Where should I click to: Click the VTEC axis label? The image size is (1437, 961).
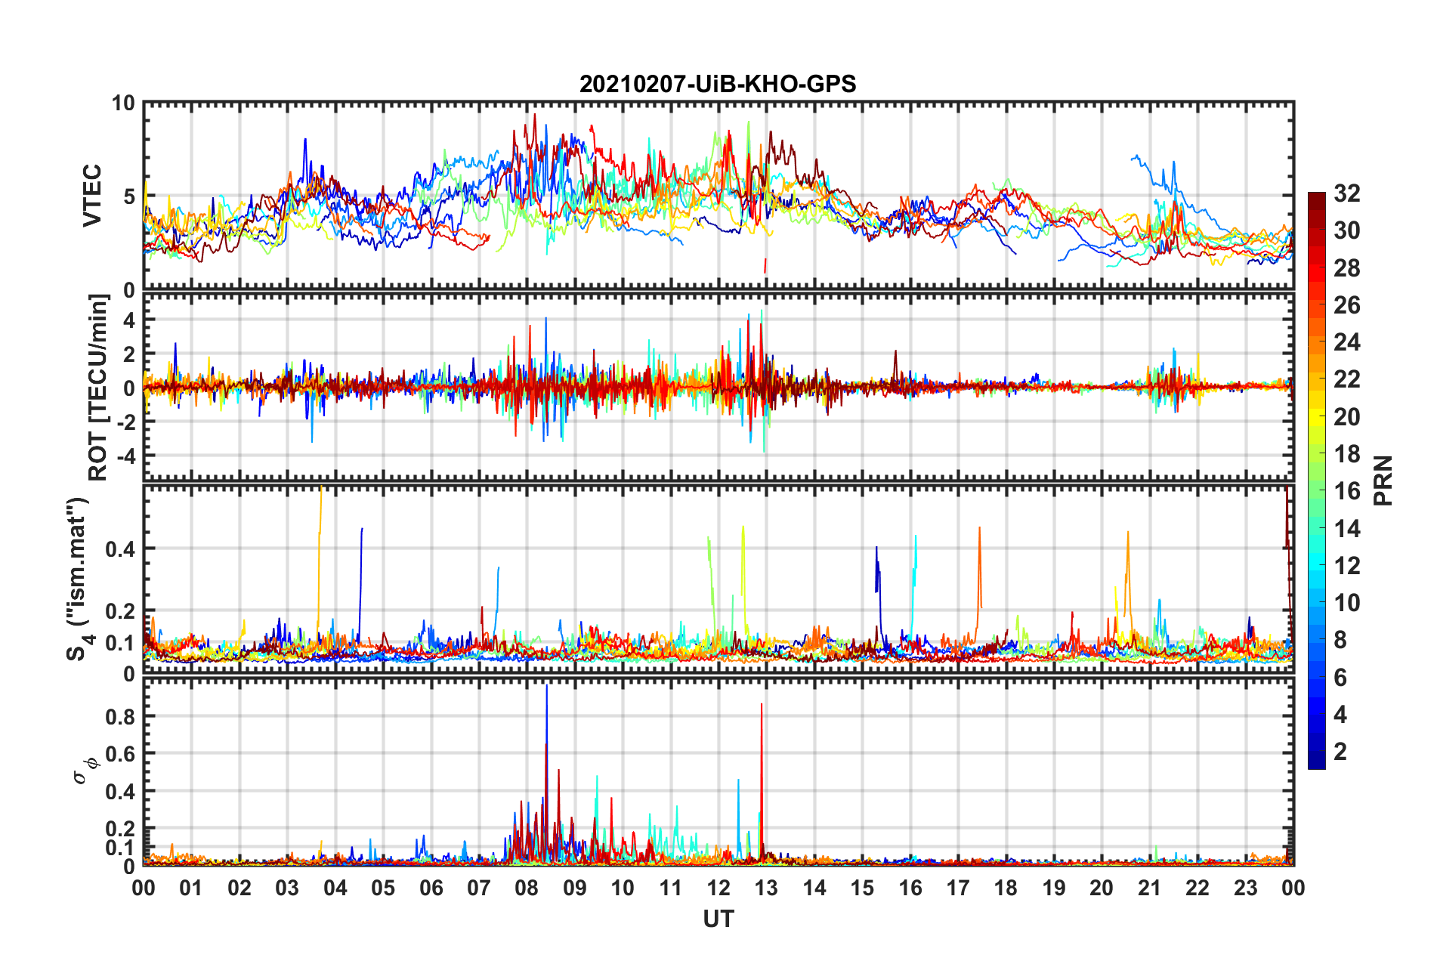92,195
